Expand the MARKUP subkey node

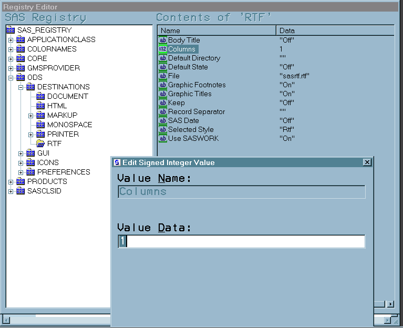(x=30, y=115)
